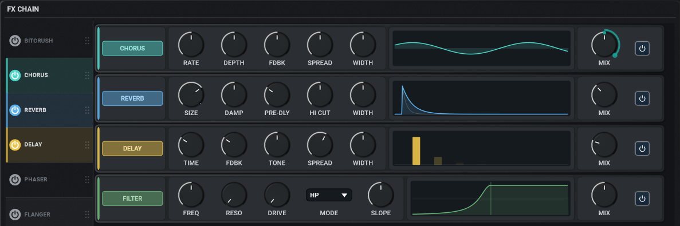Click the Reverb decay curve display
Screen dimensions: 680x226
(x=481, y=98)
